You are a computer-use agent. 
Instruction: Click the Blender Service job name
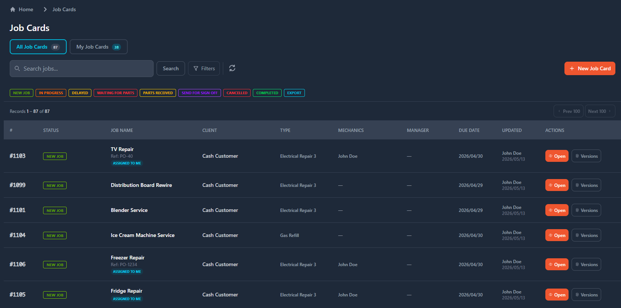129,210
